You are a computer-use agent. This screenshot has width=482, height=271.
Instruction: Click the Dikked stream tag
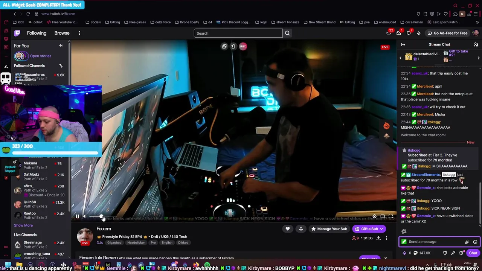click(183, 243)
